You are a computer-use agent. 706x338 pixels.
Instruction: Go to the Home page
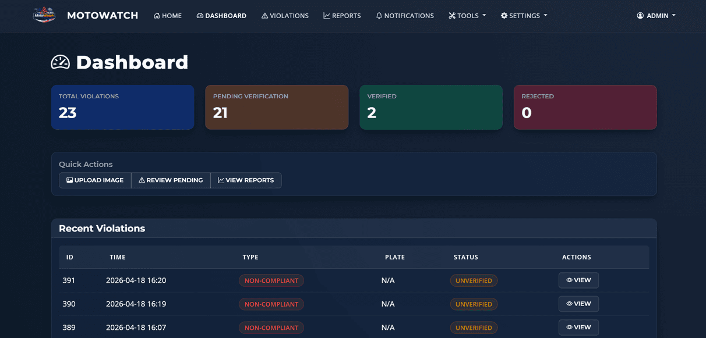[168, 16]
